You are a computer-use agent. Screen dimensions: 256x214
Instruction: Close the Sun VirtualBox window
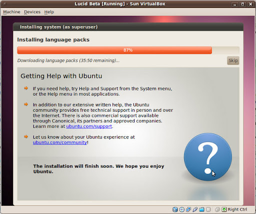click(250, 4)
